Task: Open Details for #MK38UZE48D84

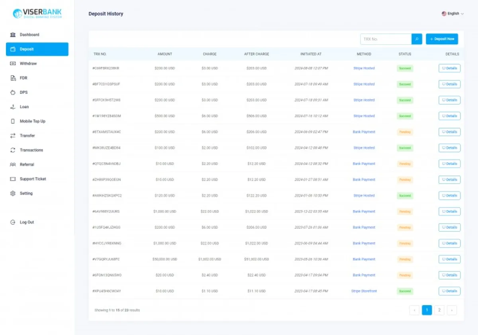Action: (x=449, y=148)
